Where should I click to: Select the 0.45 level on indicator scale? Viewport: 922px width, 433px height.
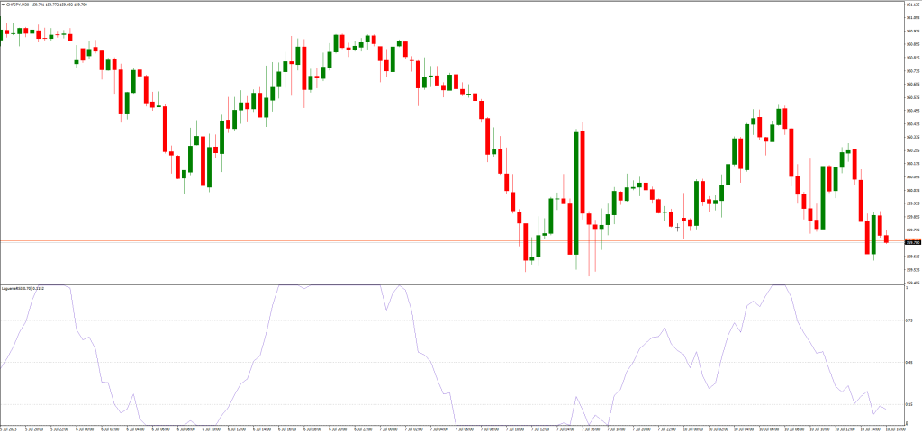(x=908, y=362)
